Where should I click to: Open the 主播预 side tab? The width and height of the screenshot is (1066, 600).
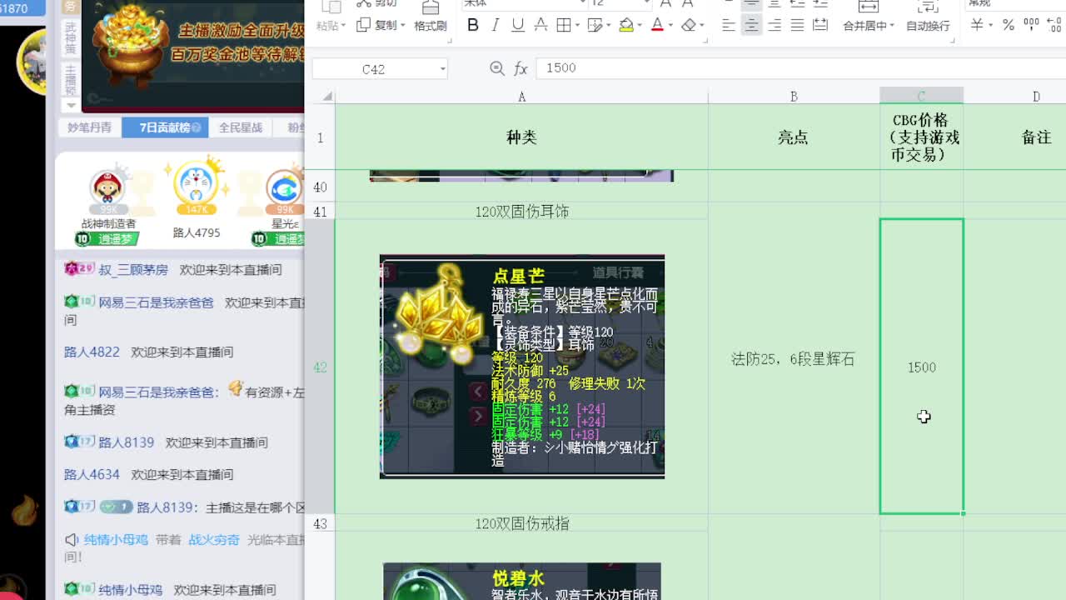(71, 79)
